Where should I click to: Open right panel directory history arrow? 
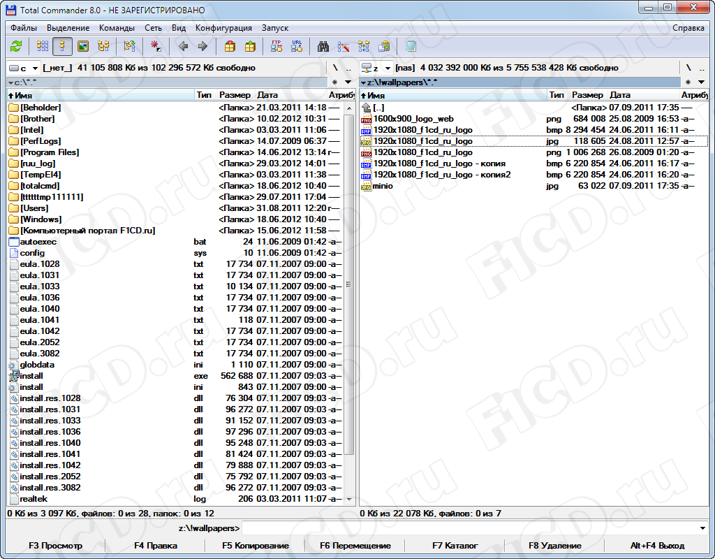tap(701, 82)
